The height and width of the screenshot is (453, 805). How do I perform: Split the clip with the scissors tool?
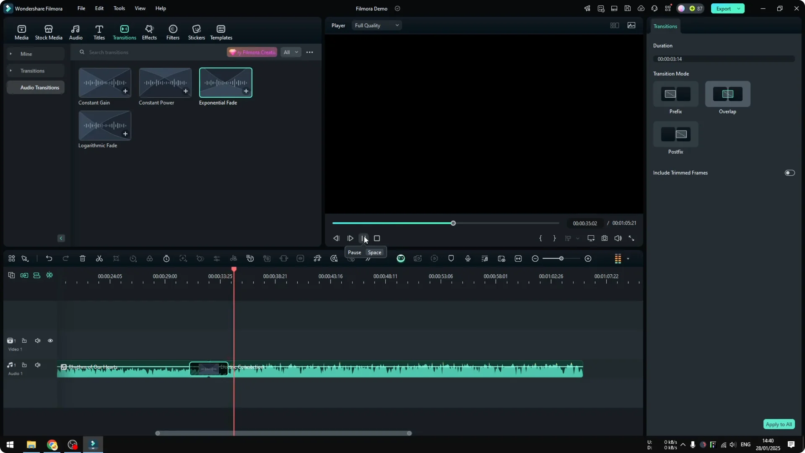(x=99, y=258)
